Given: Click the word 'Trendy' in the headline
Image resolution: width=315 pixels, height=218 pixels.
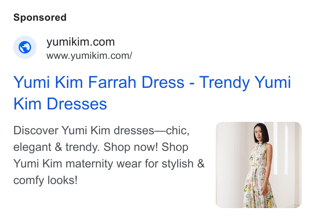Looking at the screenshot, I should (224, 82).
